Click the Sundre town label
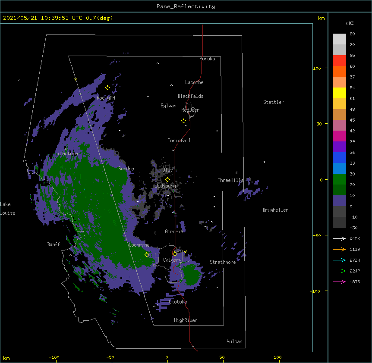The height and width of the screenshot is (363, 372). [126, 169]
